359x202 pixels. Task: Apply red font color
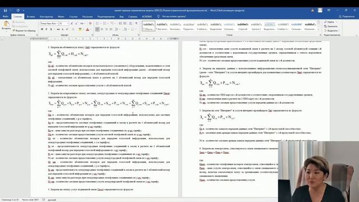[x=88, y=29]
